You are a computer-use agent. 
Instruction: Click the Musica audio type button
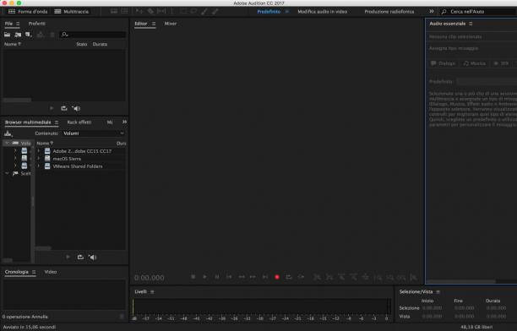coord(474,63)
